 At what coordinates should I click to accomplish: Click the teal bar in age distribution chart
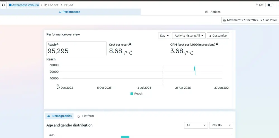[125, 137]
